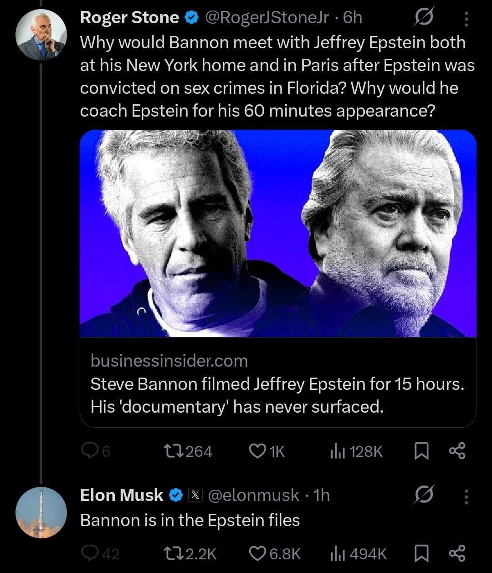Share Roger Stone's post

point(456,451)
